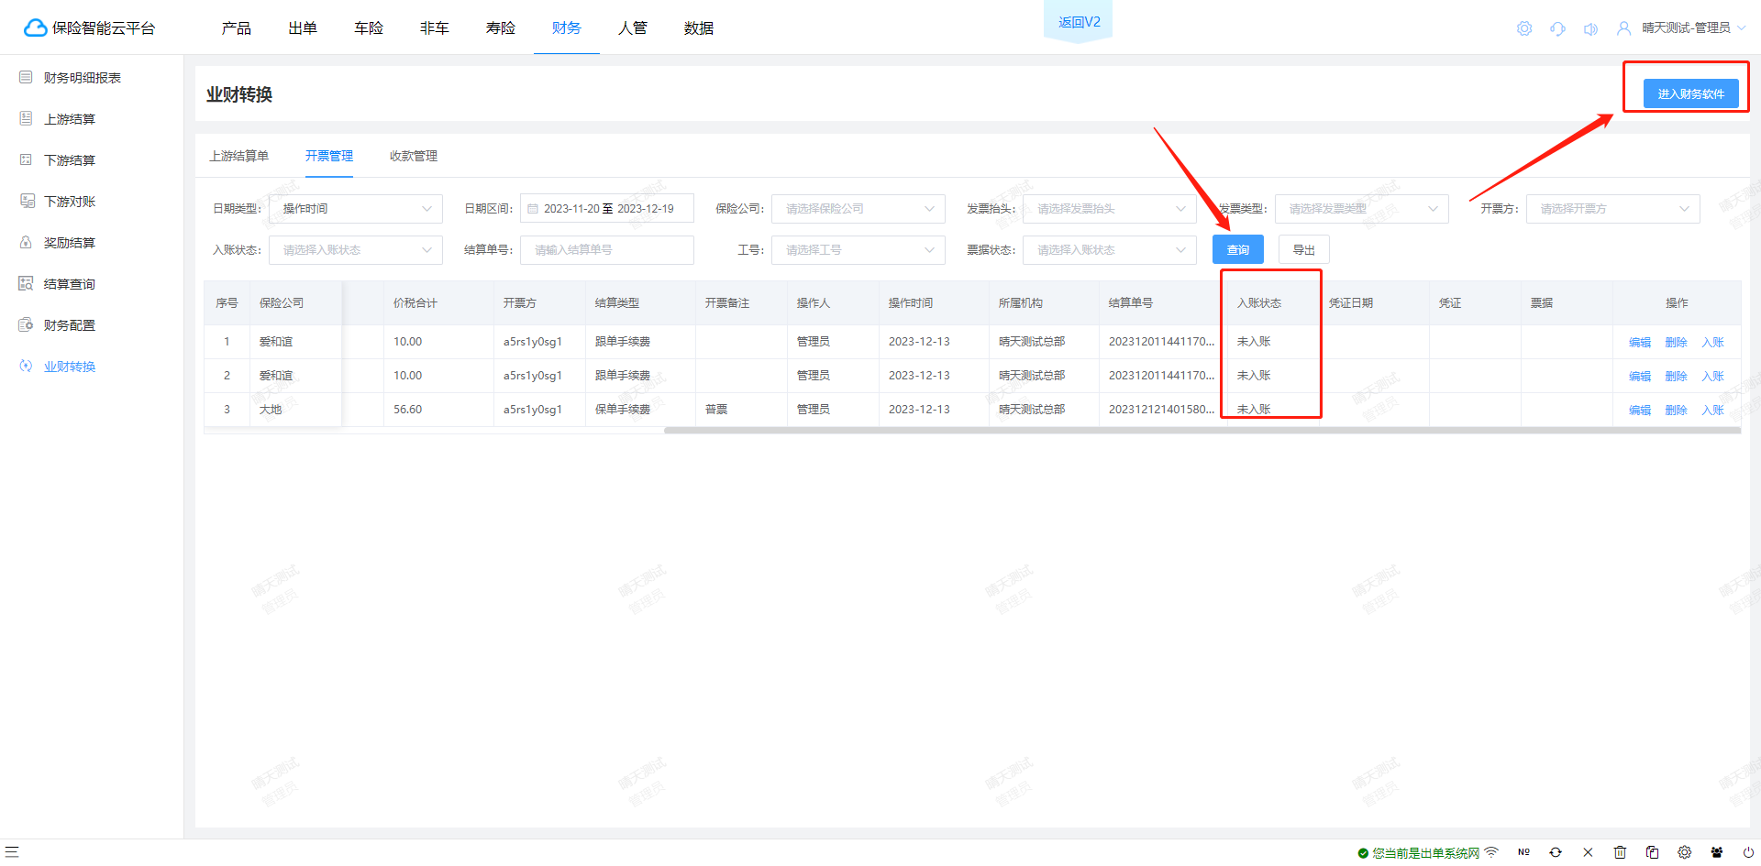Viewport: 1761px width, 866px height.
Task: Click the 财务明细报表 sidebar icon
Action: pos(26,78)
